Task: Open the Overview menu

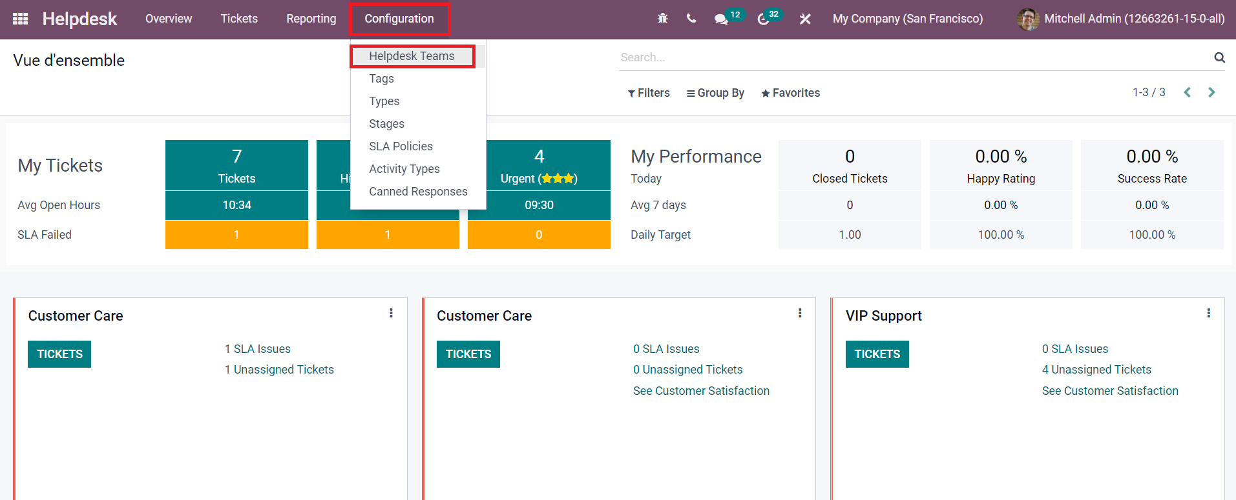Action: (169, 19)
